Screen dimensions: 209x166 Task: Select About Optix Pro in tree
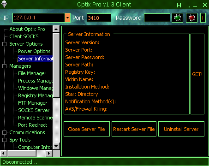(x=27, y=29)
